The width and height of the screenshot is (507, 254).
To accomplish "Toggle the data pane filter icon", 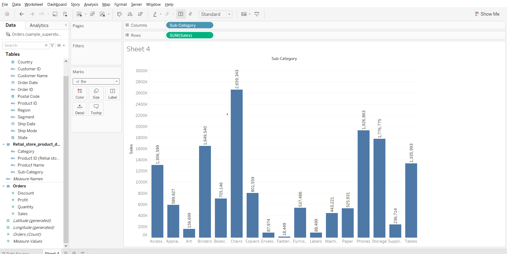I will 52,45.
